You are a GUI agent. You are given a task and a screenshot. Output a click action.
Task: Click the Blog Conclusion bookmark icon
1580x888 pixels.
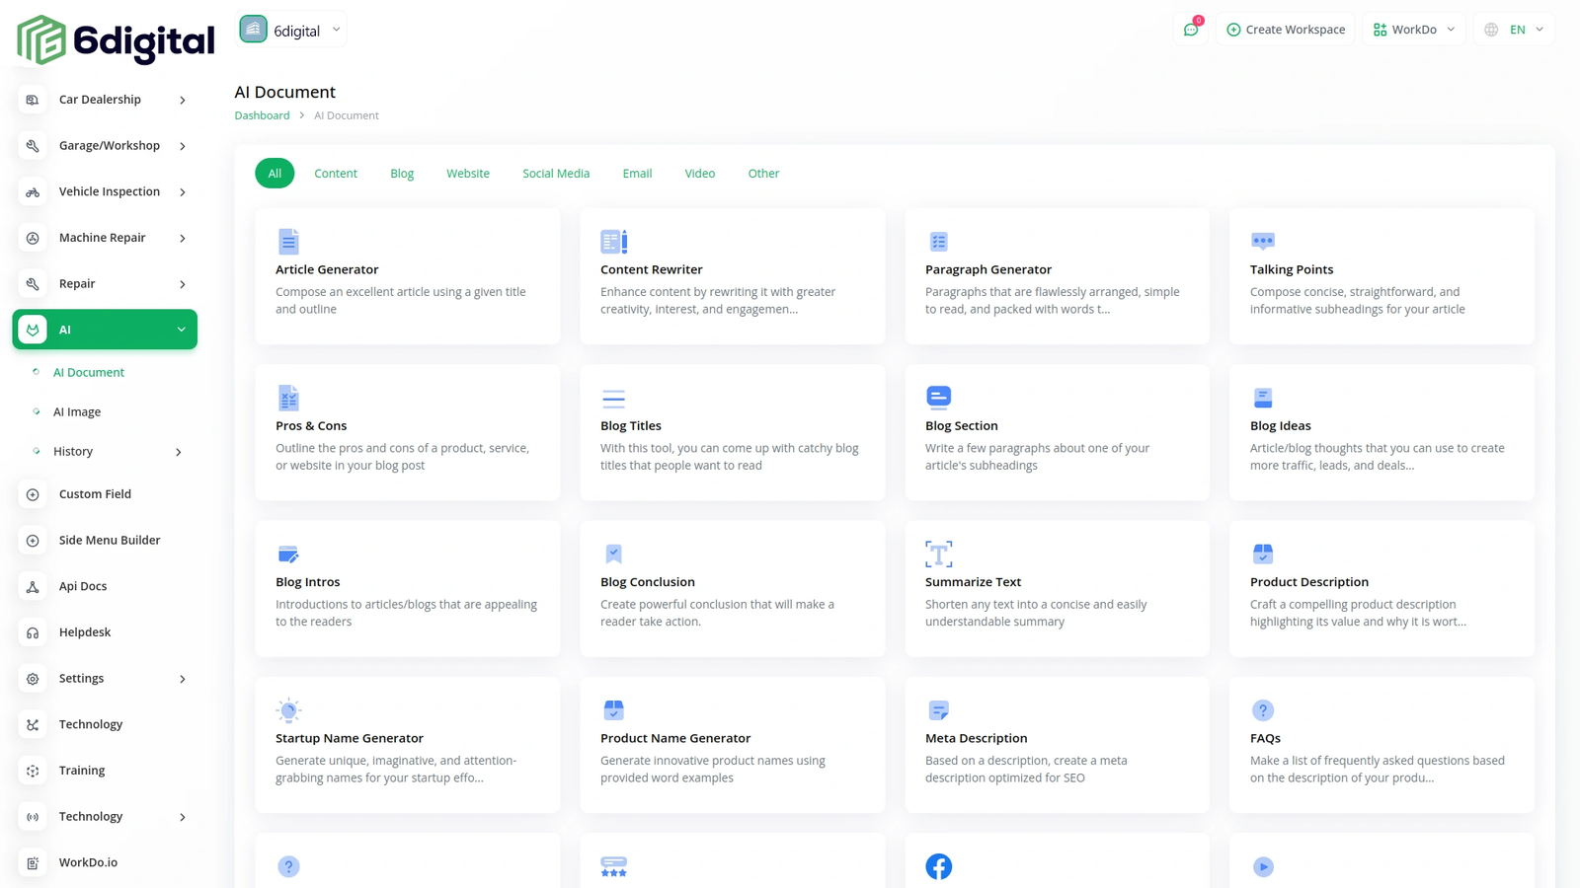point(613,554)
